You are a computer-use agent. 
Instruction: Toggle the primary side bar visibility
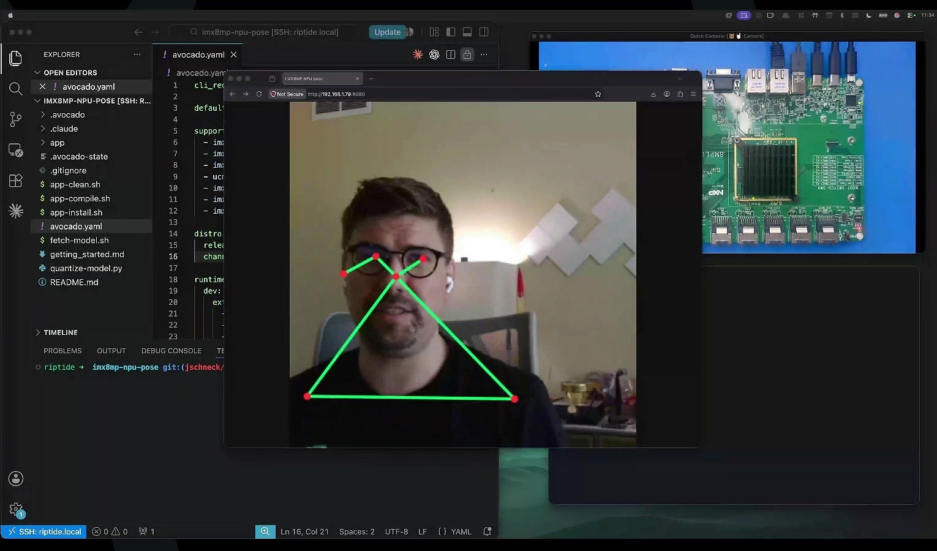tap(451, 32)
